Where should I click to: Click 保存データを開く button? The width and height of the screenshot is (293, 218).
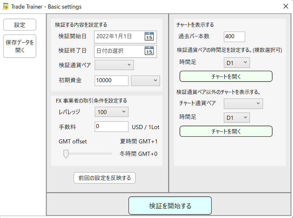(x=20, y=46)
